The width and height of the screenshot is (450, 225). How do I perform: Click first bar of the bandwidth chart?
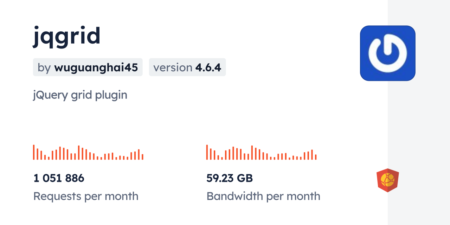click(x=207, y=152)
